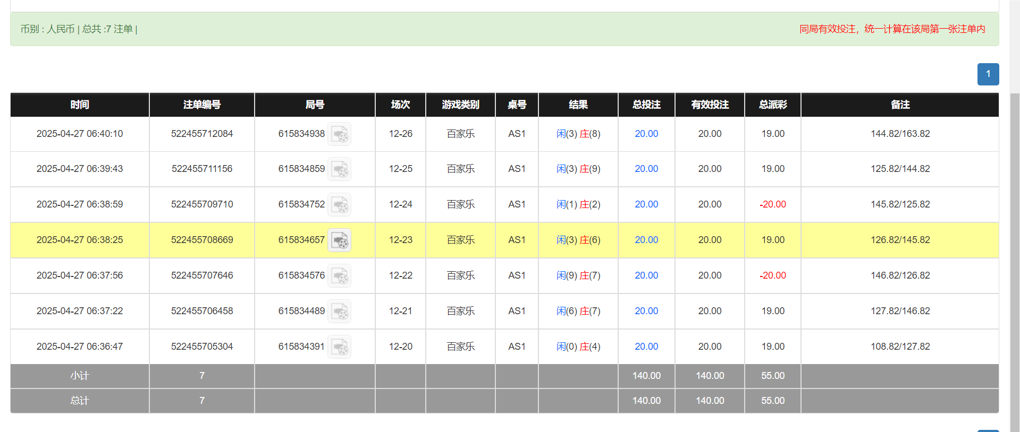Open the 20.00 total bet link for 12-25
This screenshot has width=1020, height=432.
(x=646, y=169)
